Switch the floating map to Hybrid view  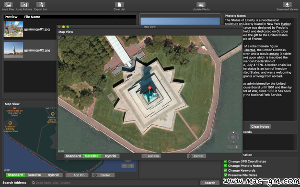tap(110, 156)
